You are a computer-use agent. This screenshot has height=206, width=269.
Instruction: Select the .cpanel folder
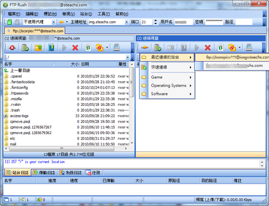pyautogui.click(x=16, y=76)
